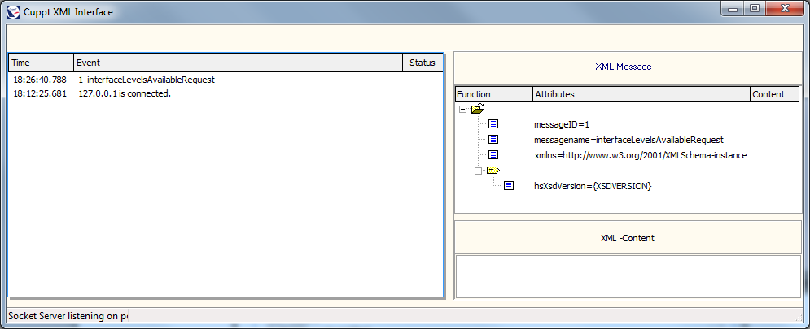Click the blue icon beside messagename attribute

click(x=493, y=140)
